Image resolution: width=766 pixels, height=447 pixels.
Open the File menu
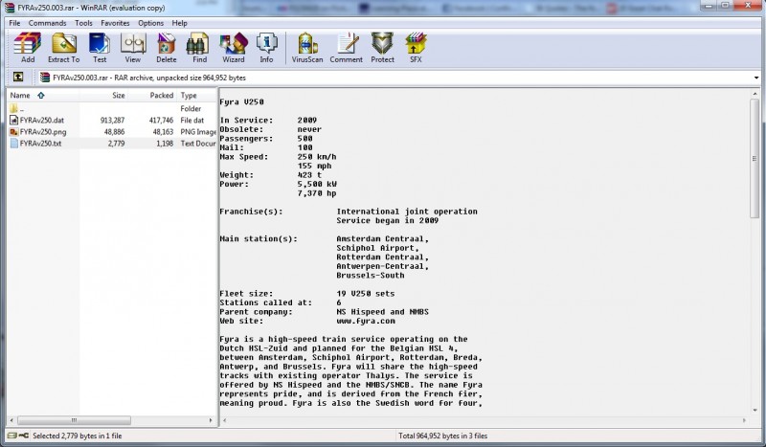coord(14,23)
